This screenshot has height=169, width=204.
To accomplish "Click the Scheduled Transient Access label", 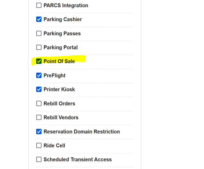I will pyautogui.click(x=77, y=159).
